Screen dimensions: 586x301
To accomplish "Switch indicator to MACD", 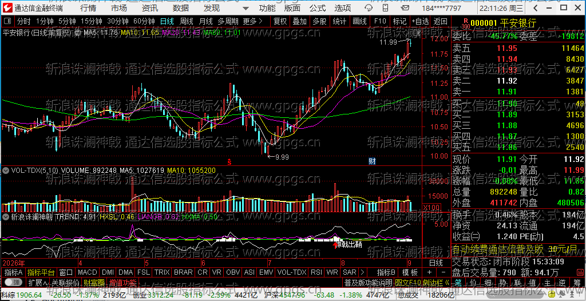I will [x=88, y=272].
